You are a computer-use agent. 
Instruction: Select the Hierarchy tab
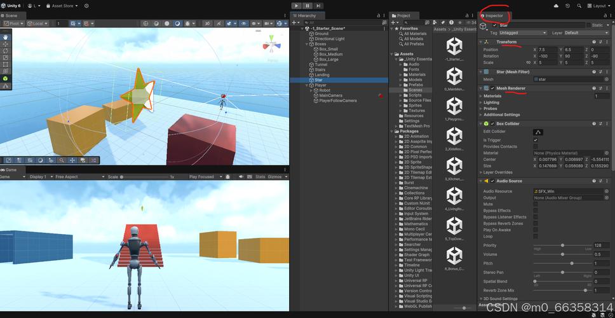point(307,16)
